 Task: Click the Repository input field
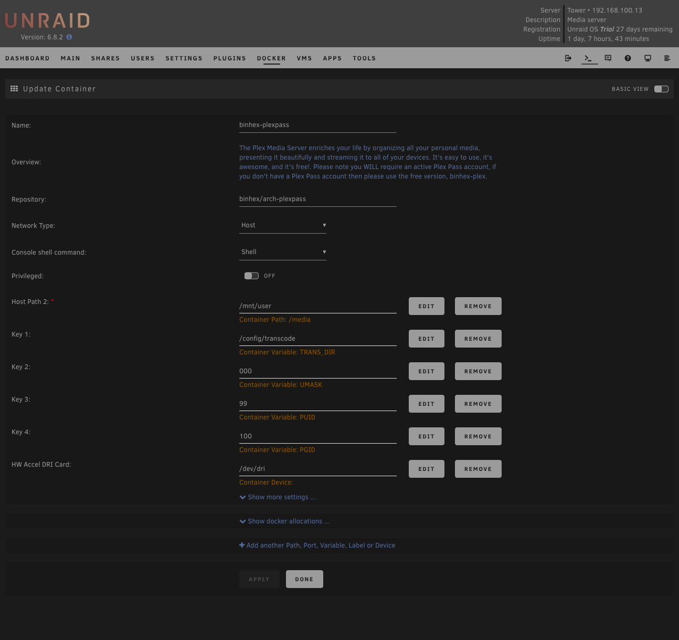click(317, 198)
